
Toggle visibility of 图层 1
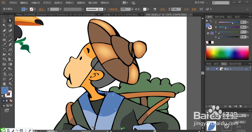tap(208, 69)
